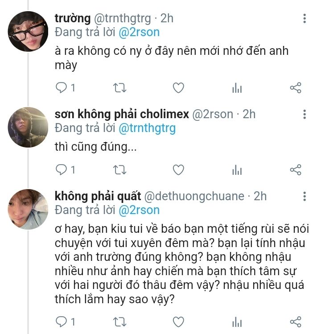Open more options menu on trường's tweet
The height and width of the screenshot is (334, 321).
tap(305, 18)
